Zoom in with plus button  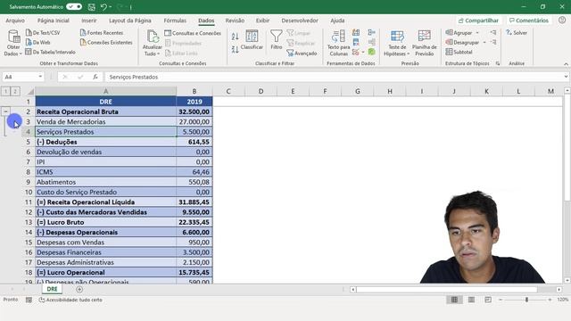point(550,300)
